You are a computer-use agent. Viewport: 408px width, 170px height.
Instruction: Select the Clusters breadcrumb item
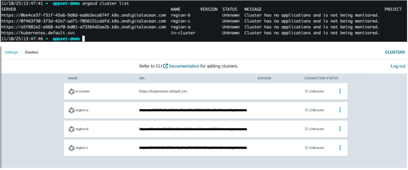click(x=32, y=52)
